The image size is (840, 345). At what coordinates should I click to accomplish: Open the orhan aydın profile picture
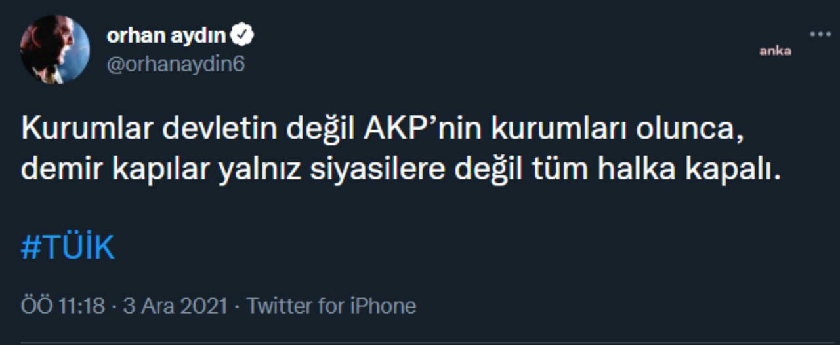[54, 50]
